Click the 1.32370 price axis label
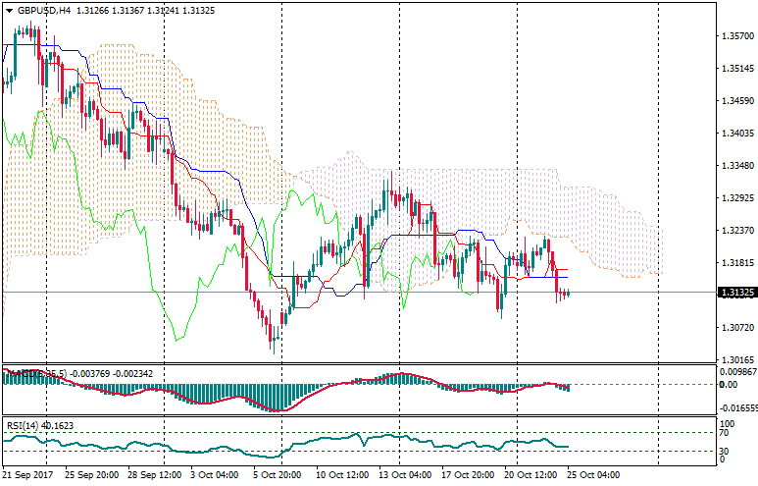 [735, 230]
